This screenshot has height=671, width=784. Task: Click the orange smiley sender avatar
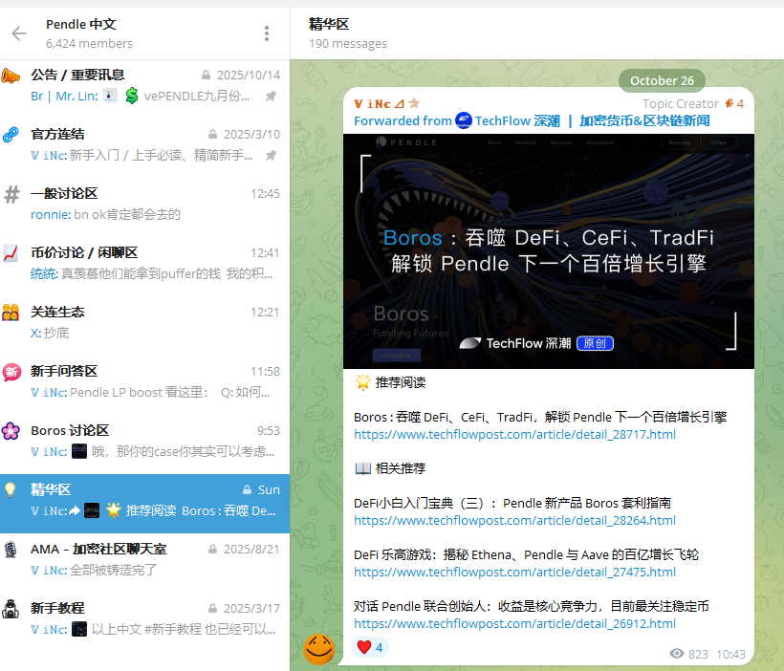pos(319,649)
